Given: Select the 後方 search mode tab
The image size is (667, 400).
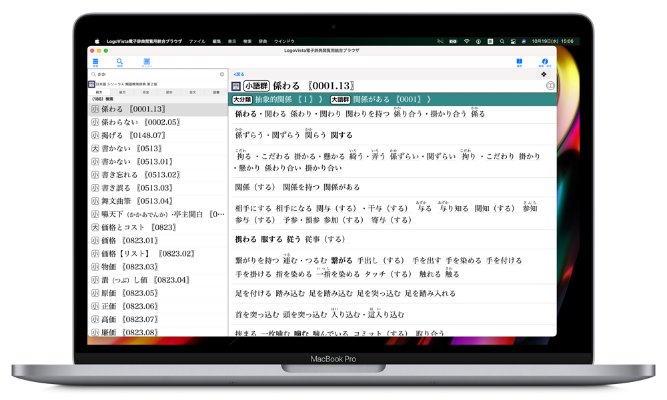Looking at the screenshot, I should tap(123, 92).
